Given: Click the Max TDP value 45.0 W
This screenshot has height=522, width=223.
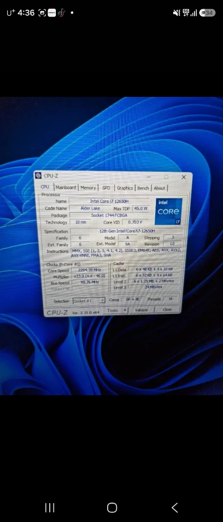Looking at the screenshot, I should coord(140,208).
